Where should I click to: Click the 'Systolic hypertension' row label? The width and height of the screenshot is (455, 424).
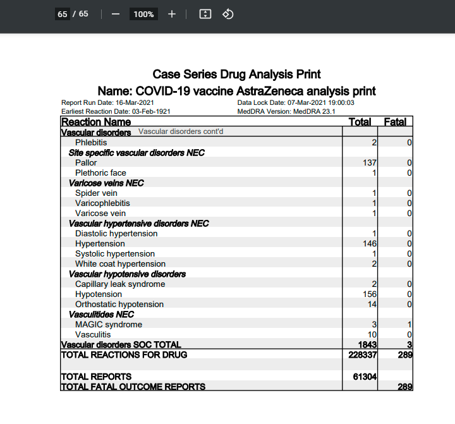coord(115,253)
